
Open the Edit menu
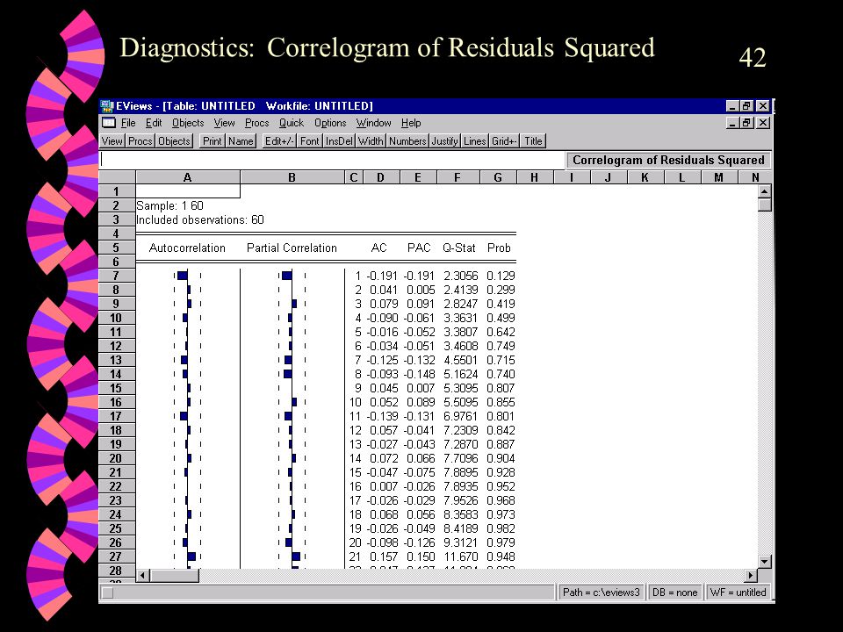click(154, 123)
